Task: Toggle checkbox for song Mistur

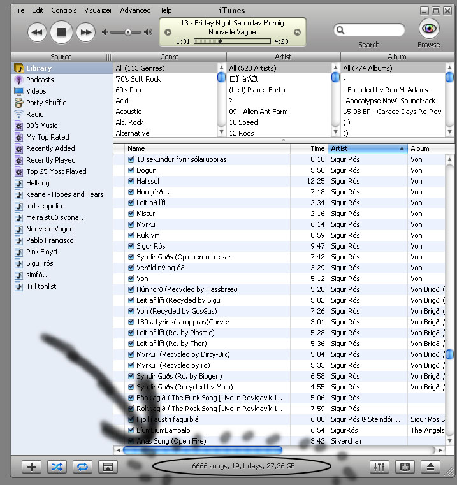Action: pos(131,214)
